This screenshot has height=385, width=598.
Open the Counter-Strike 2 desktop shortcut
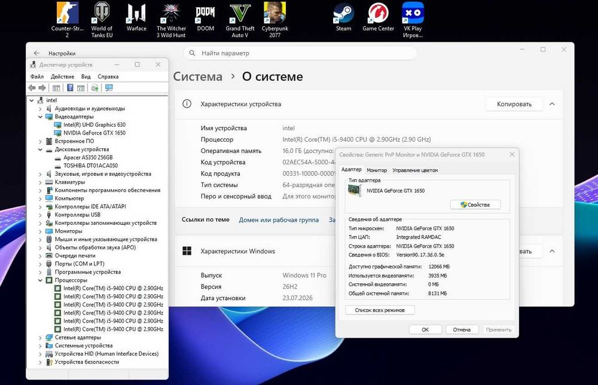click(68, 20)
